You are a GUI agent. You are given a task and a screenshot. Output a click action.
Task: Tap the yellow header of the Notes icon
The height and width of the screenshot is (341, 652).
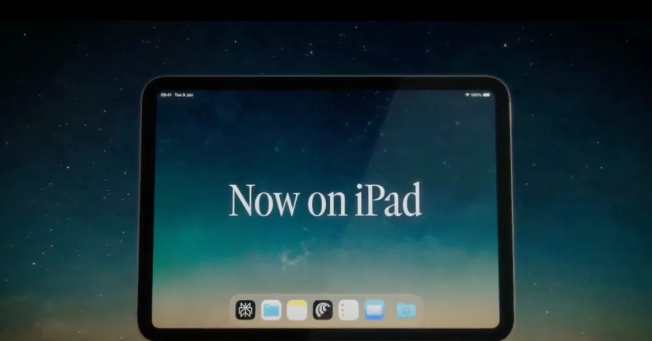click(296, 302)
